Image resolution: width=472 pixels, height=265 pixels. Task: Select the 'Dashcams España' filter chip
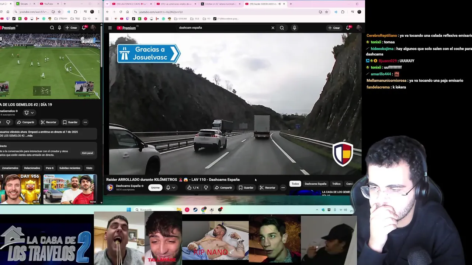(x=315, y=184)
